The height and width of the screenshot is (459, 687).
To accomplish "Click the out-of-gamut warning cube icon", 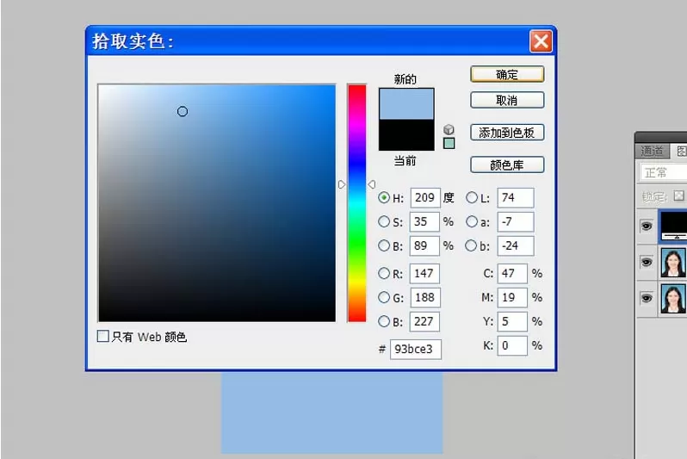I will 449,129.
